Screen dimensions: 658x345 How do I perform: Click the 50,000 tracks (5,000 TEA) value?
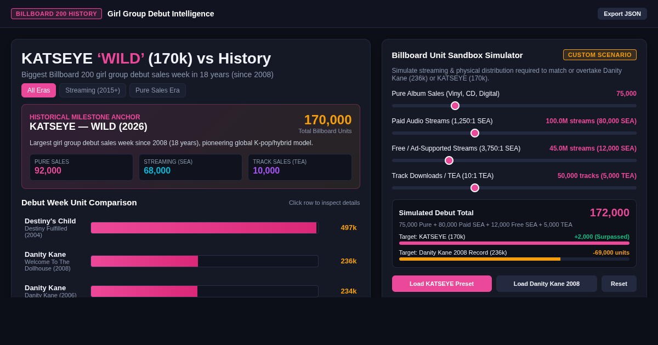point(597,176)
